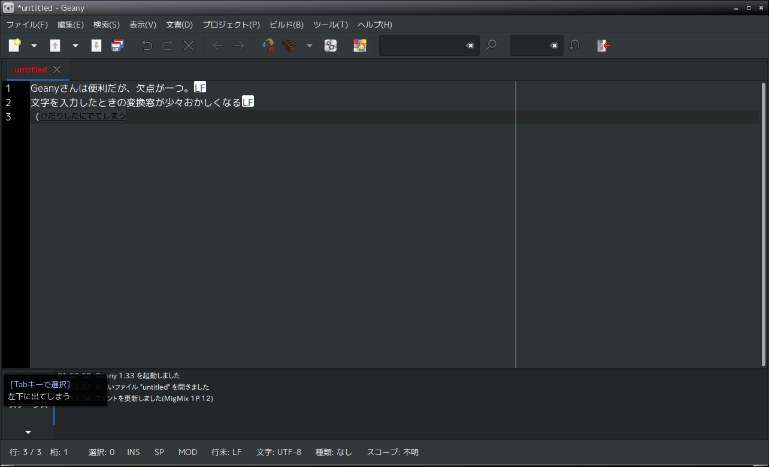Click the Save All toolbar icon
The width and height of the screenshot is (769, 467).
(x=117, y=46)
